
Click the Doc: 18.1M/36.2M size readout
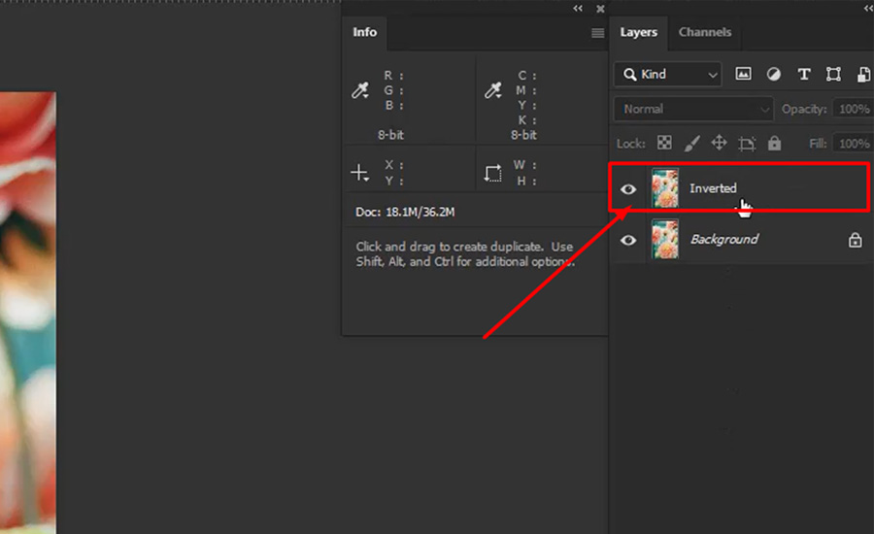[x=405, y=212]
